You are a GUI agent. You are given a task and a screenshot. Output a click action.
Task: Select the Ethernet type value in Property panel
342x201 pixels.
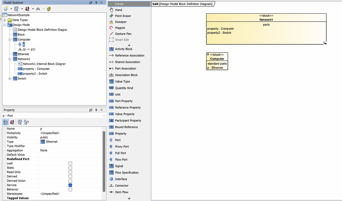[51, 141]
